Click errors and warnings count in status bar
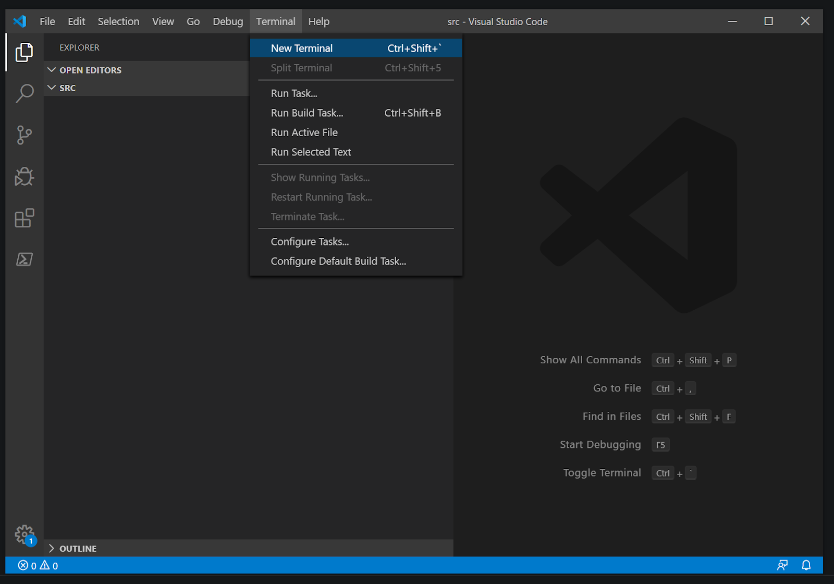The image size is (834, 584). click(38, 566)
